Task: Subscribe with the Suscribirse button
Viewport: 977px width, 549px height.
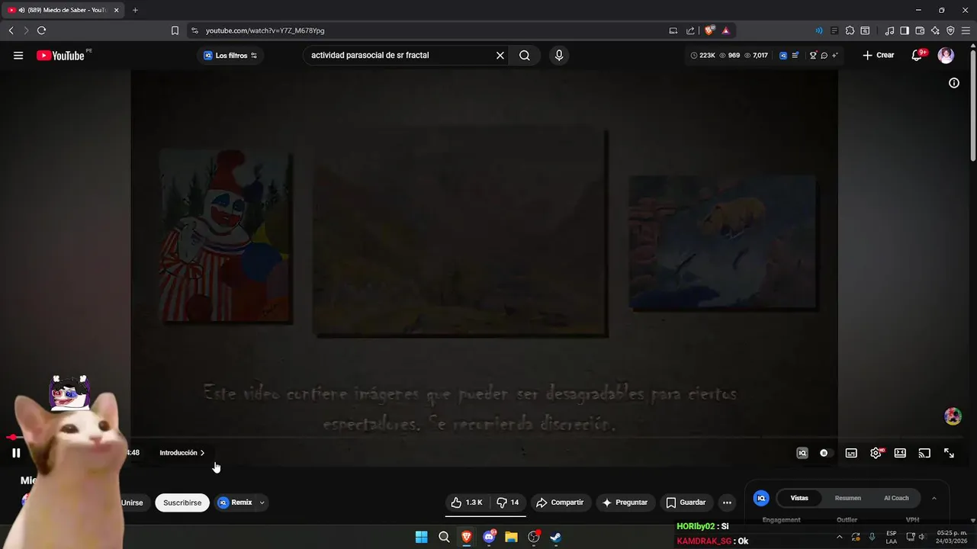Action: [182, 502]
